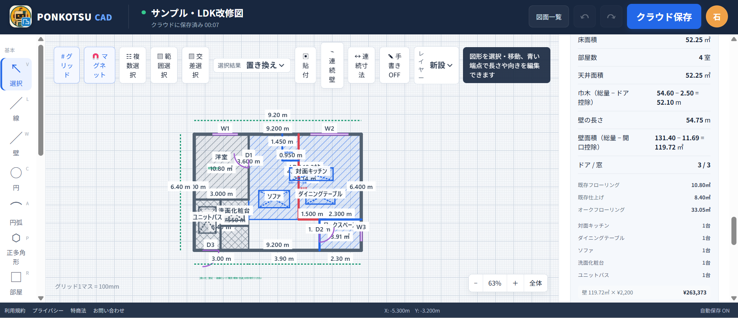Viewport: 738px width, 318px height.
Task: Click the left tool panel scrollbar thumb
Action: point(41,100)
